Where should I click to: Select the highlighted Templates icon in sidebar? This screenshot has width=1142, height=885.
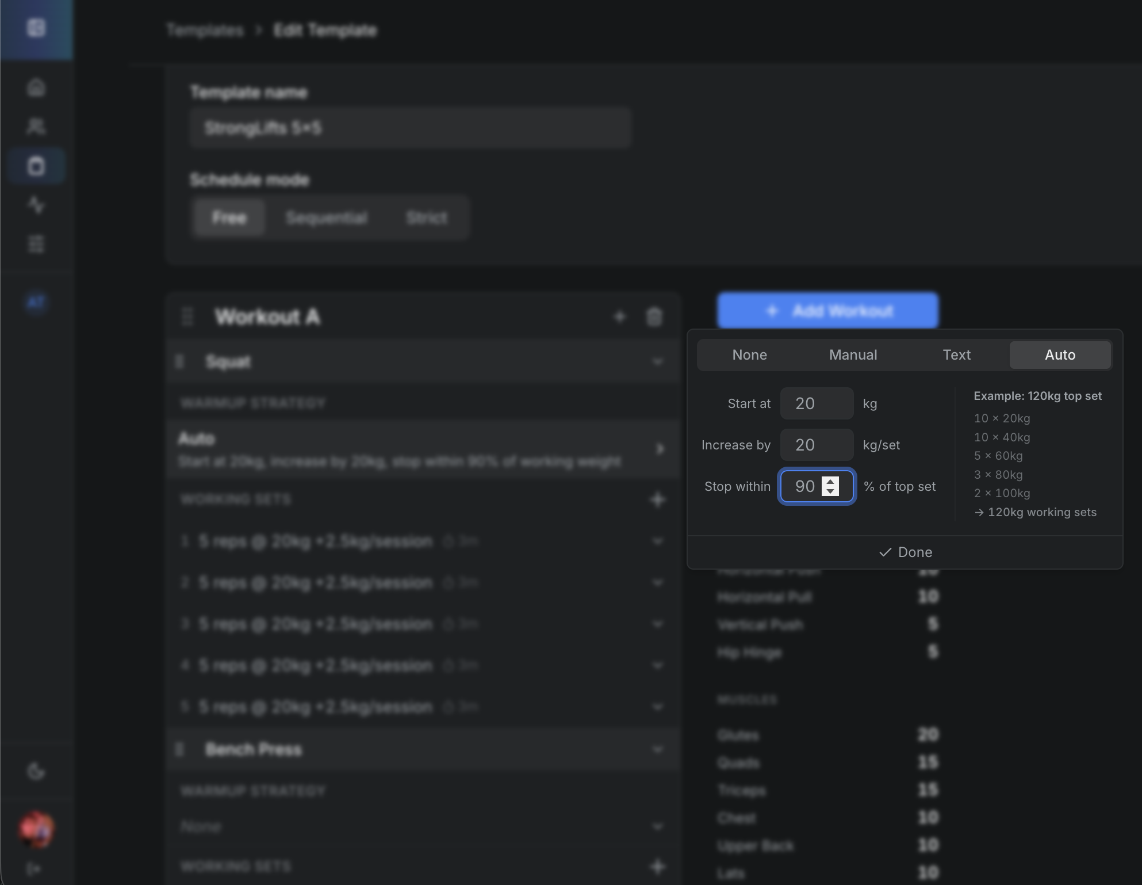click(x=36, y=165)
